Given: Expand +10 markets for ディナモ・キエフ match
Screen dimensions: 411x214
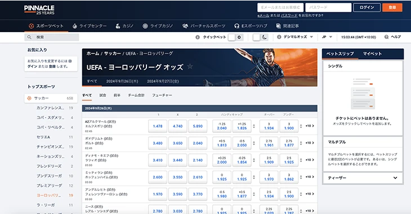Looking at the screenshot, I should (310, 160).
